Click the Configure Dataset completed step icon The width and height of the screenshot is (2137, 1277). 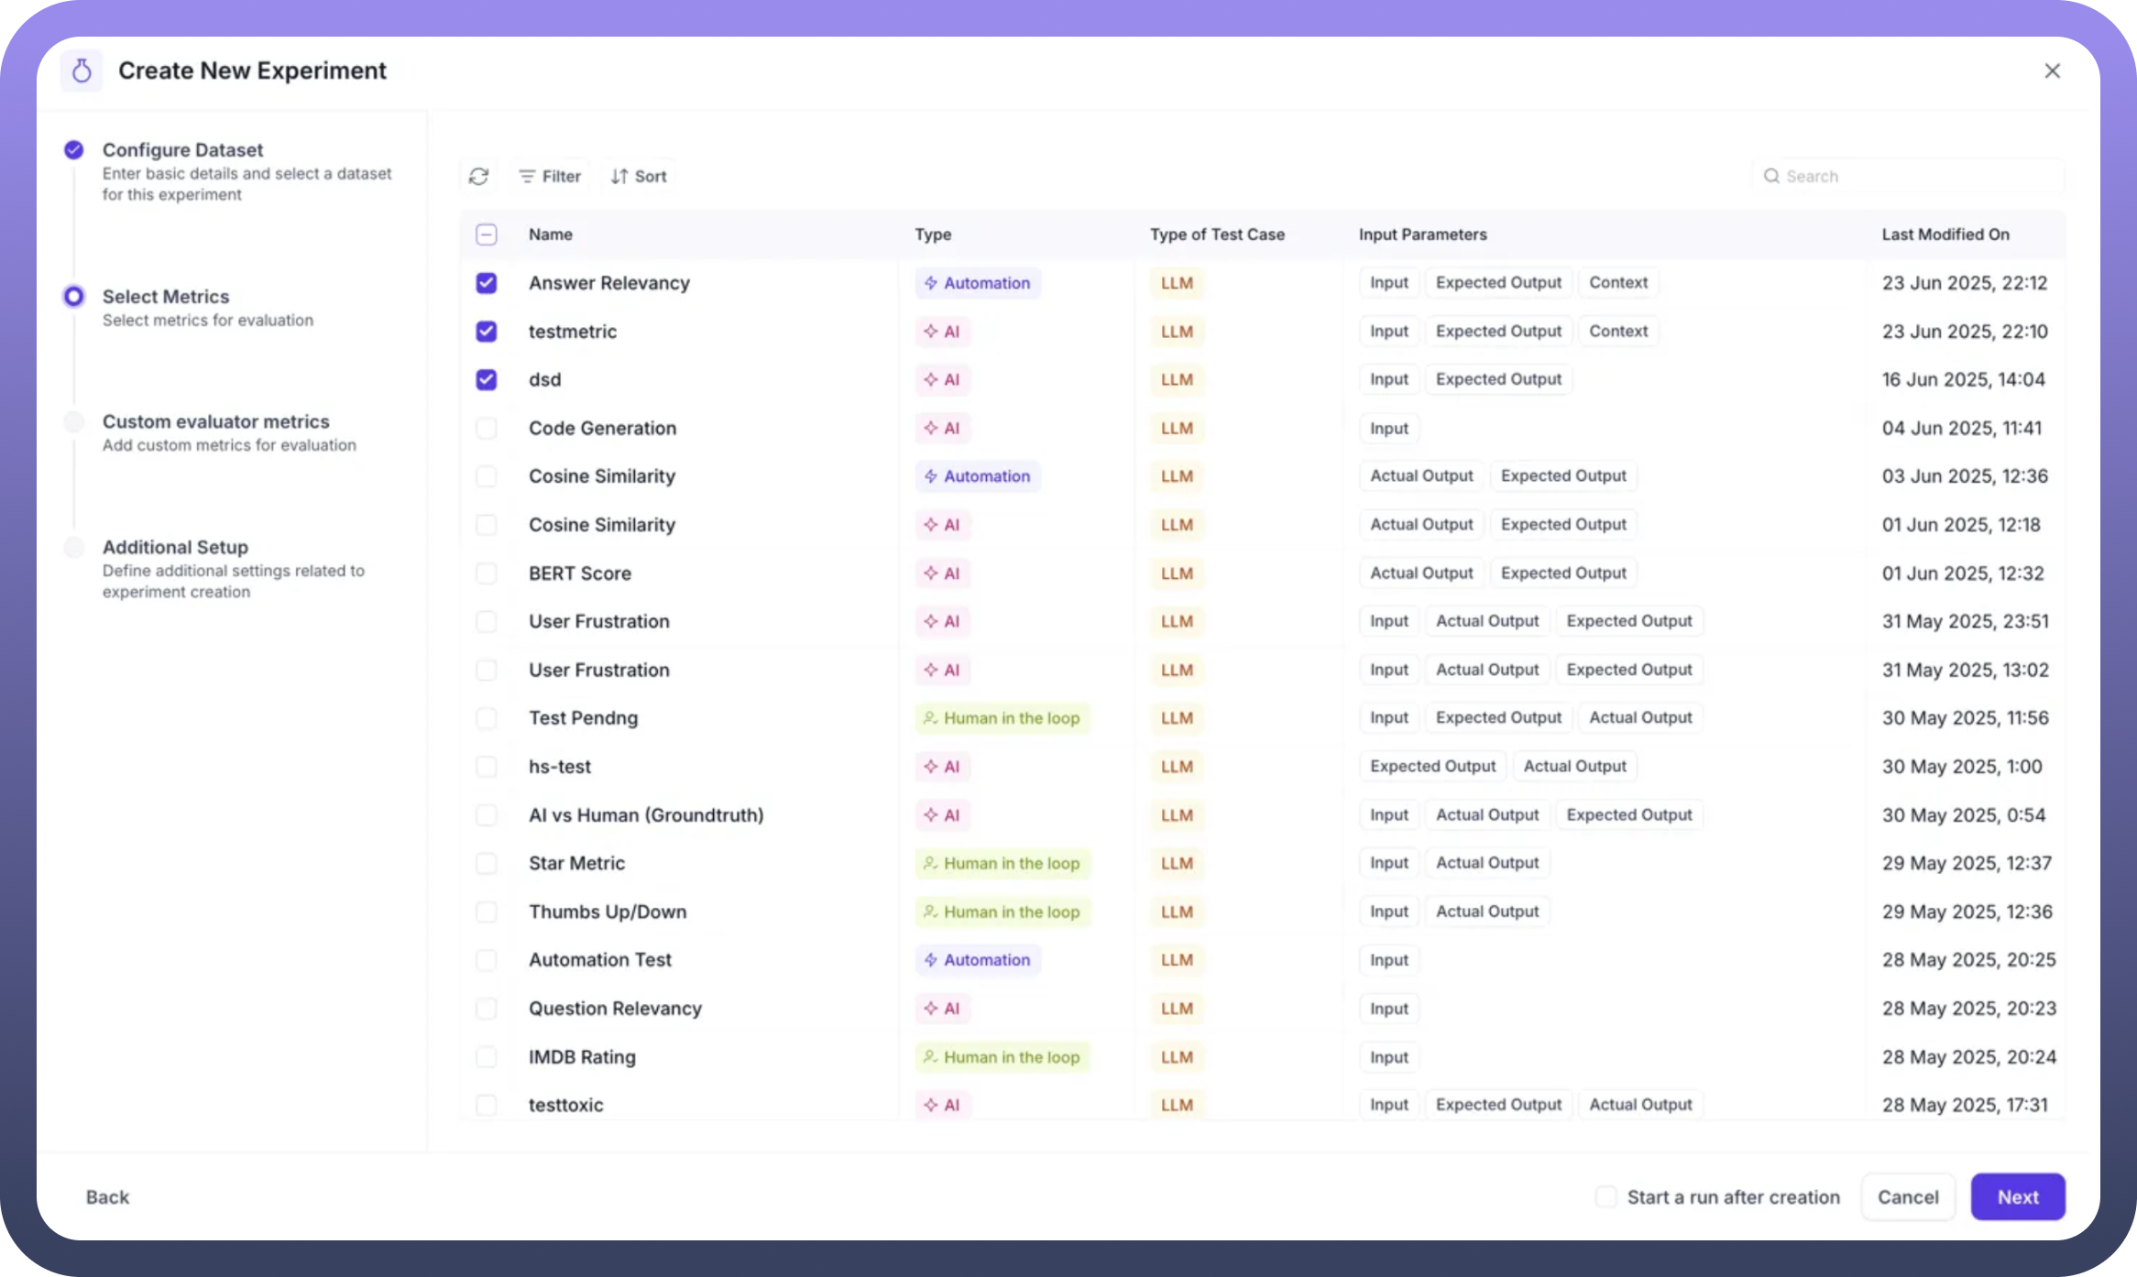74,149
